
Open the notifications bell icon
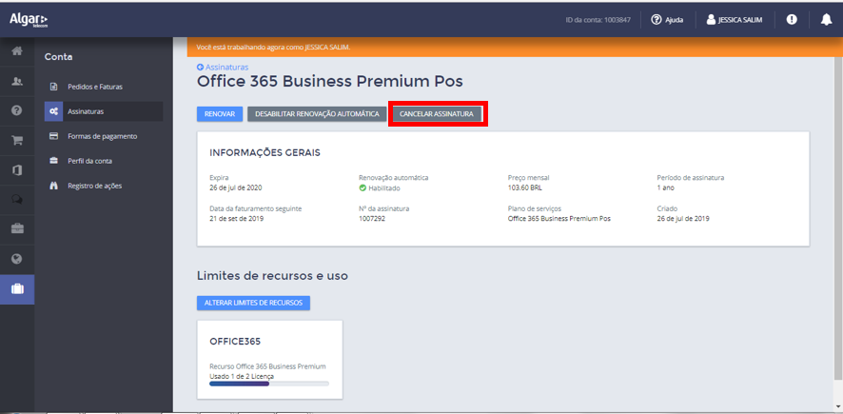[826, 19]
